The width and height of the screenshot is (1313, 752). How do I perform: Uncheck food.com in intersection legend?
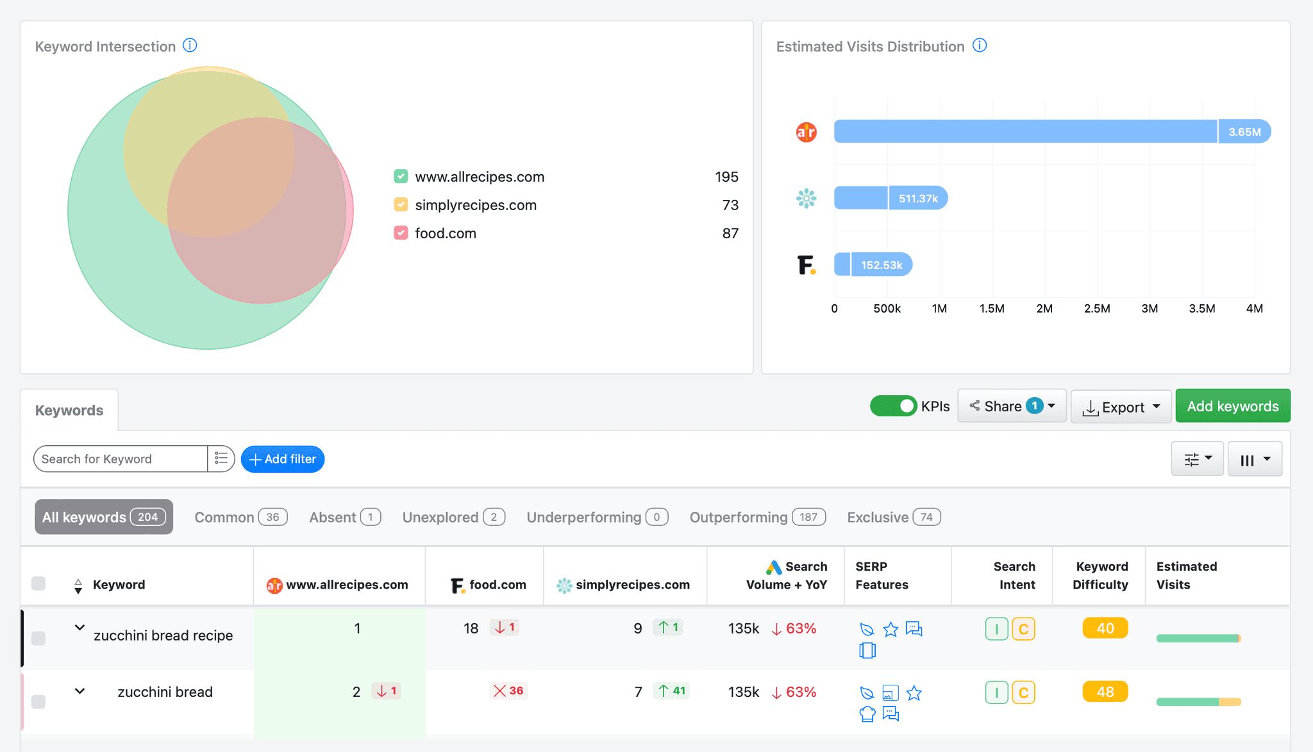pos(401,233)
